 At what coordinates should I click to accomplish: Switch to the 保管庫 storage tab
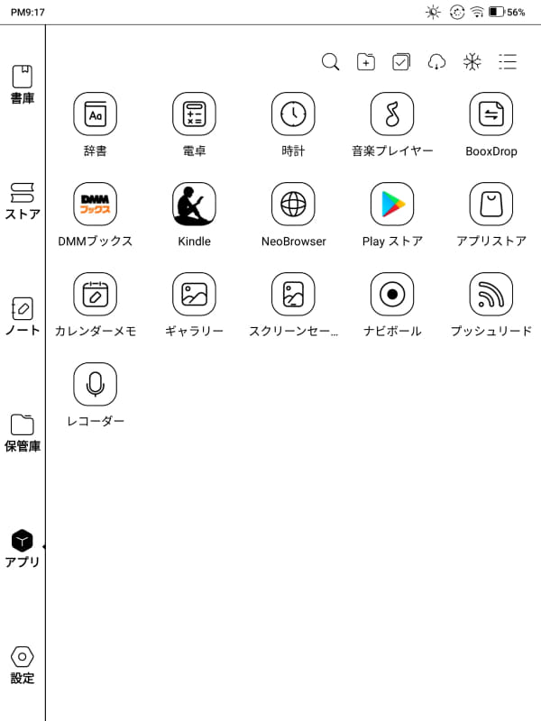[22, 433]
